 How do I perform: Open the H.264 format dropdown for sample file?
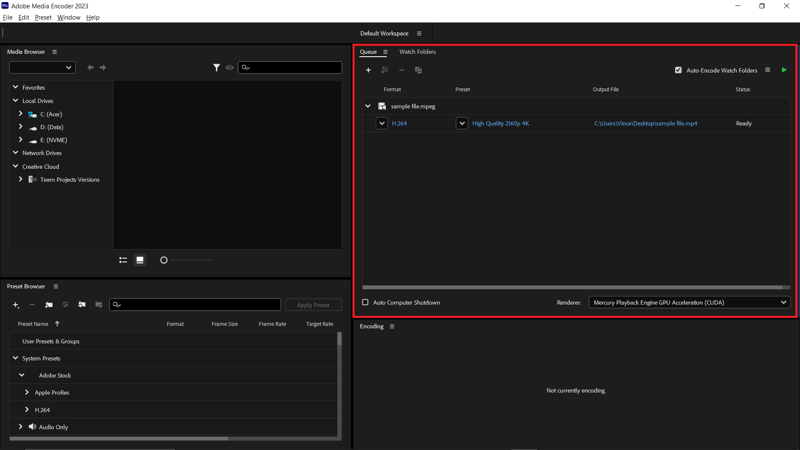point(382,123)
